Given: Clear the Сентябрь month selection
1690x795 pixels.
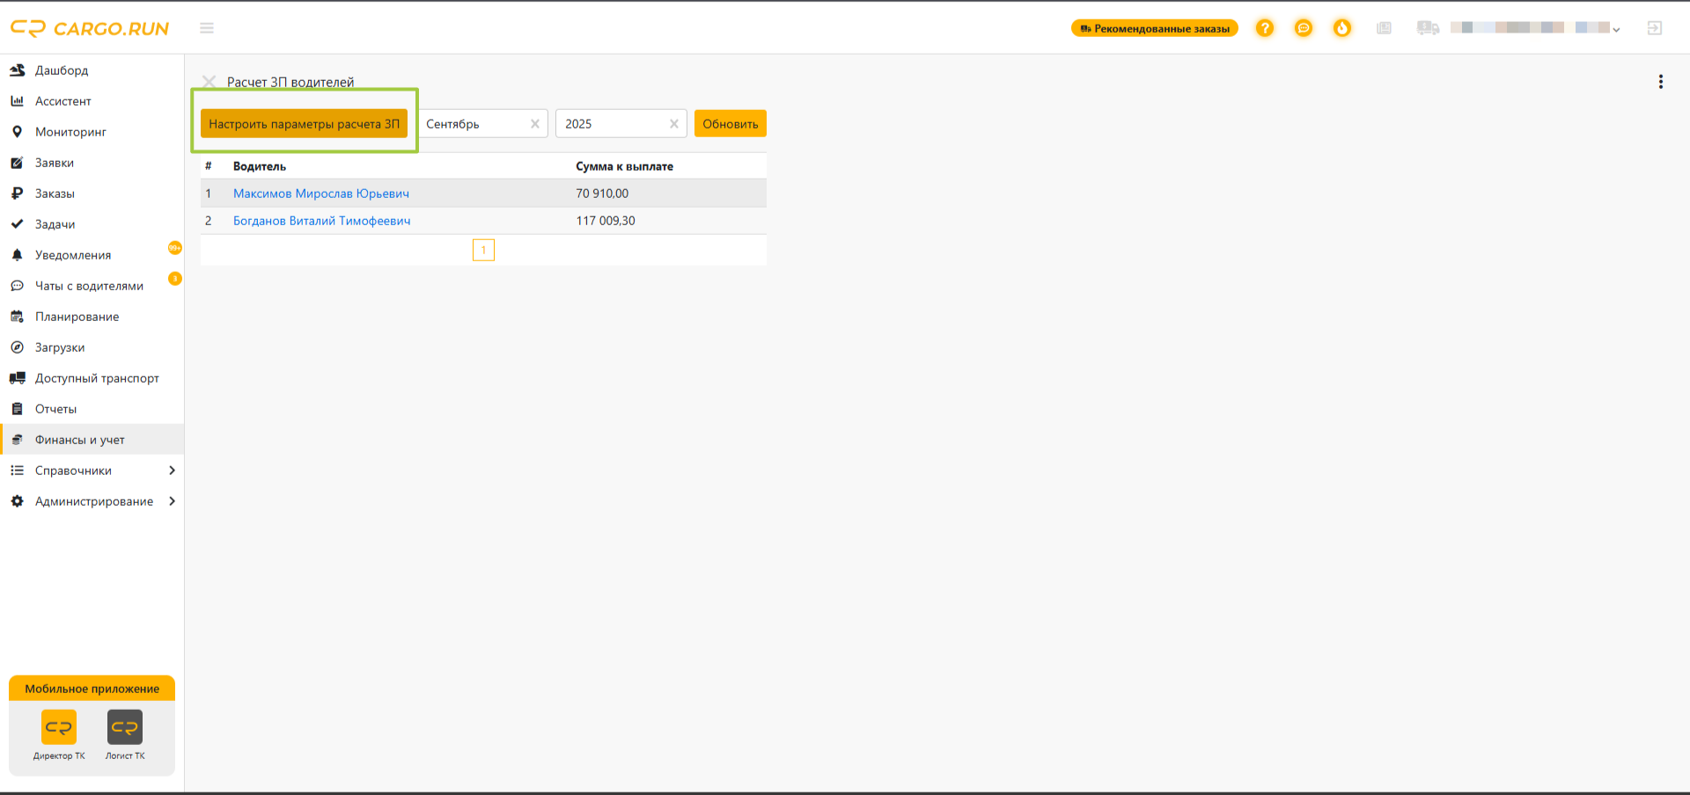Looking at the screenshot, I should pyautogui.click(x=535, y=124).
